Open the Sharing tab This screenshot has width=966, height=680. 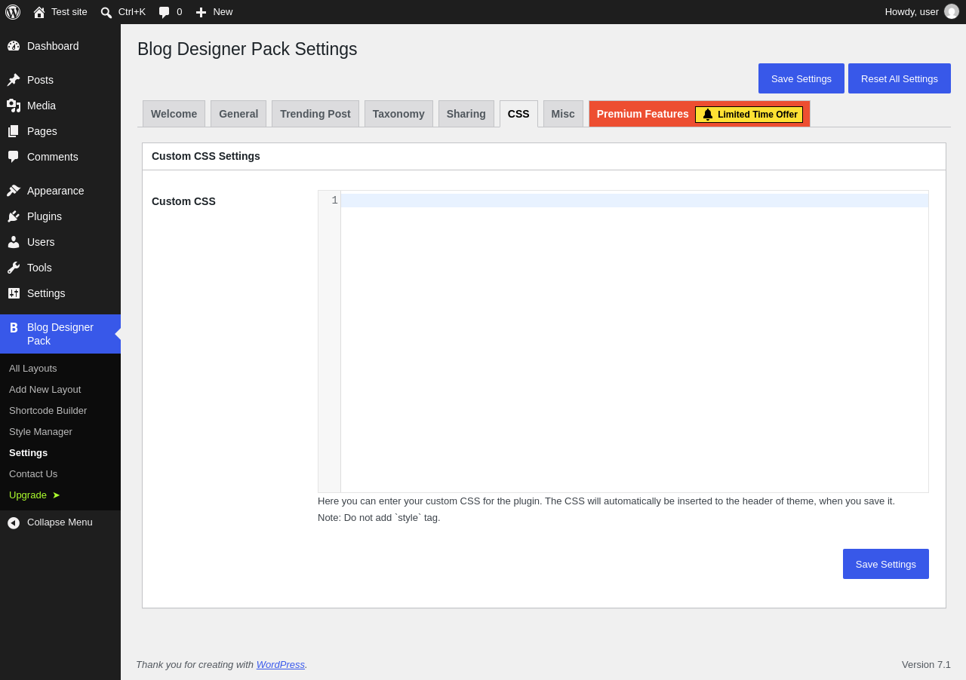[466, 114]
